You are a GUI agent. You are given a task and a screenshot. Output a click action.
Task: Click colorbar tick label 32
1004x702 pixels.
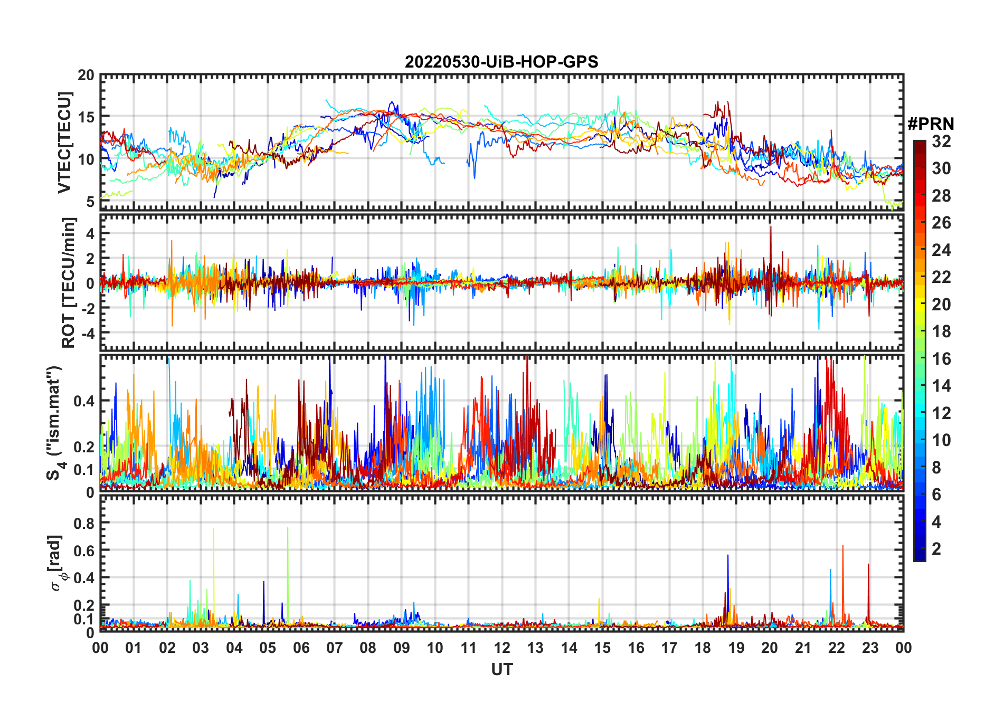[941, 141]
